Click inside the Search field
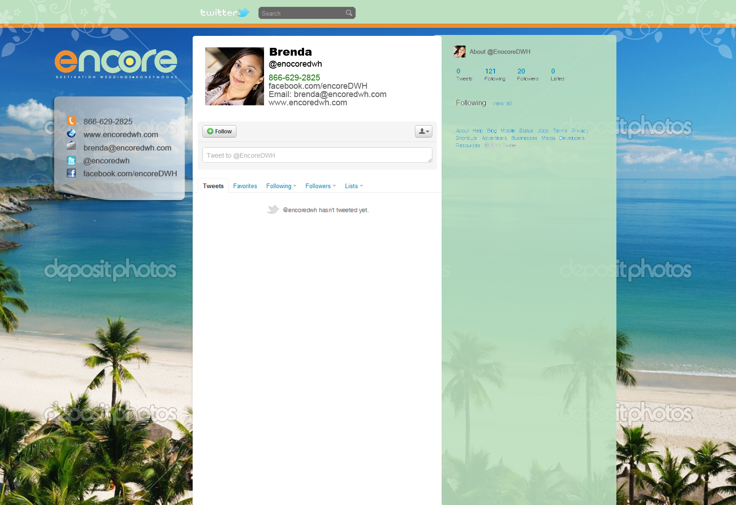The height and width of the screenshot is (505, 736). point(301,13)
